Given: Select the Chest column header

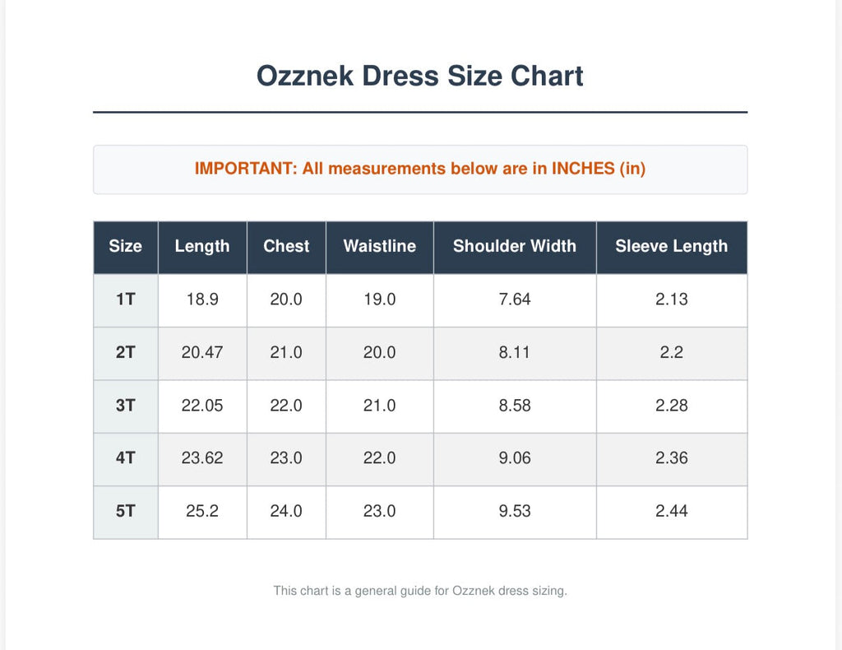Looking at the screenshot, I should 286,247.
